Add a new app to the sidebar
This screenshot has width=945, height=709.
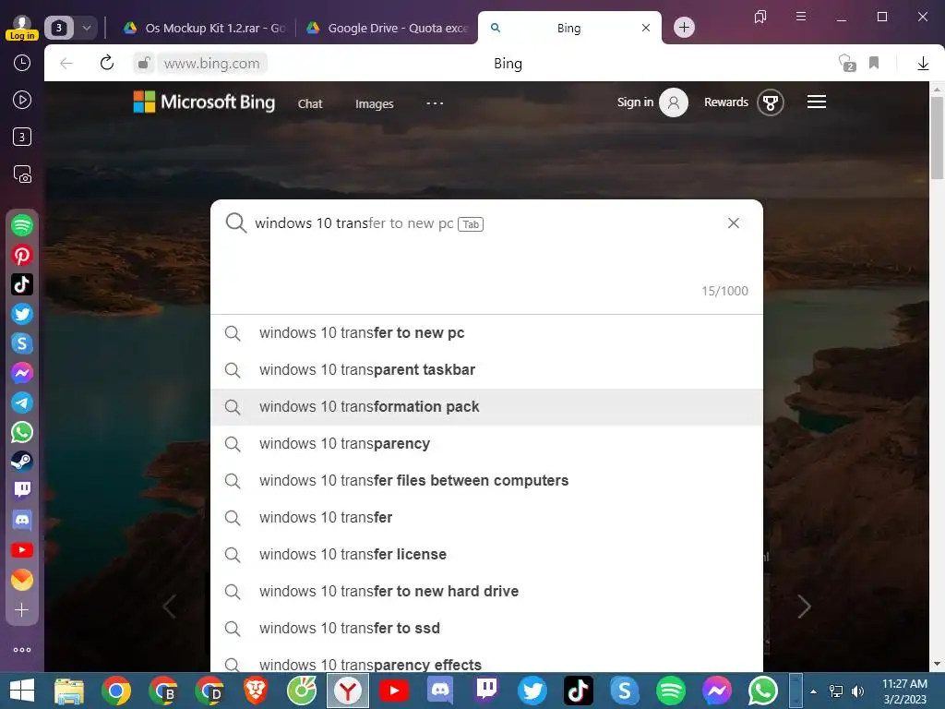tap(22, 610)
